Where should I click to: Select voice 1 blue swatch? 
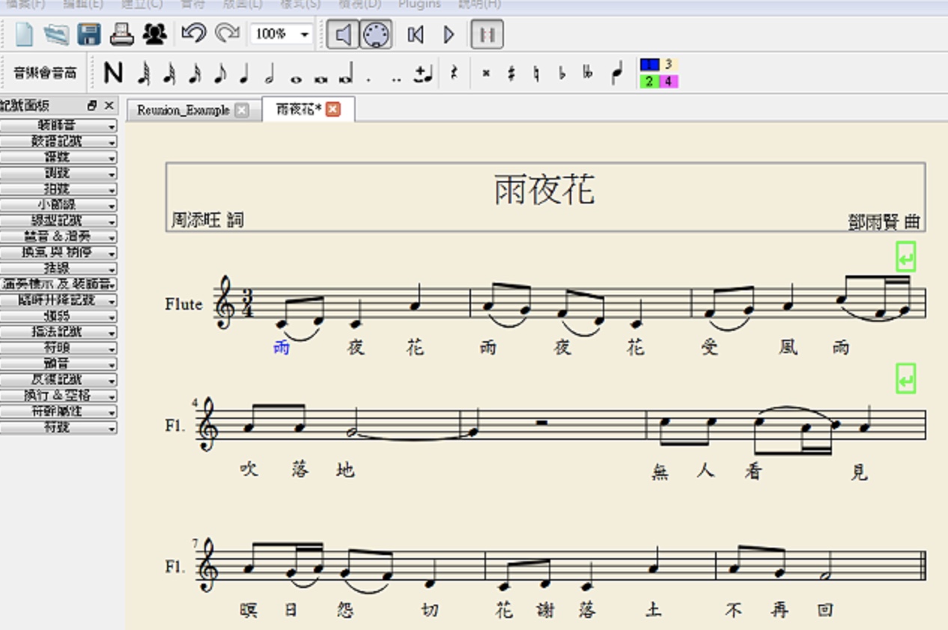tap(649, 65)
